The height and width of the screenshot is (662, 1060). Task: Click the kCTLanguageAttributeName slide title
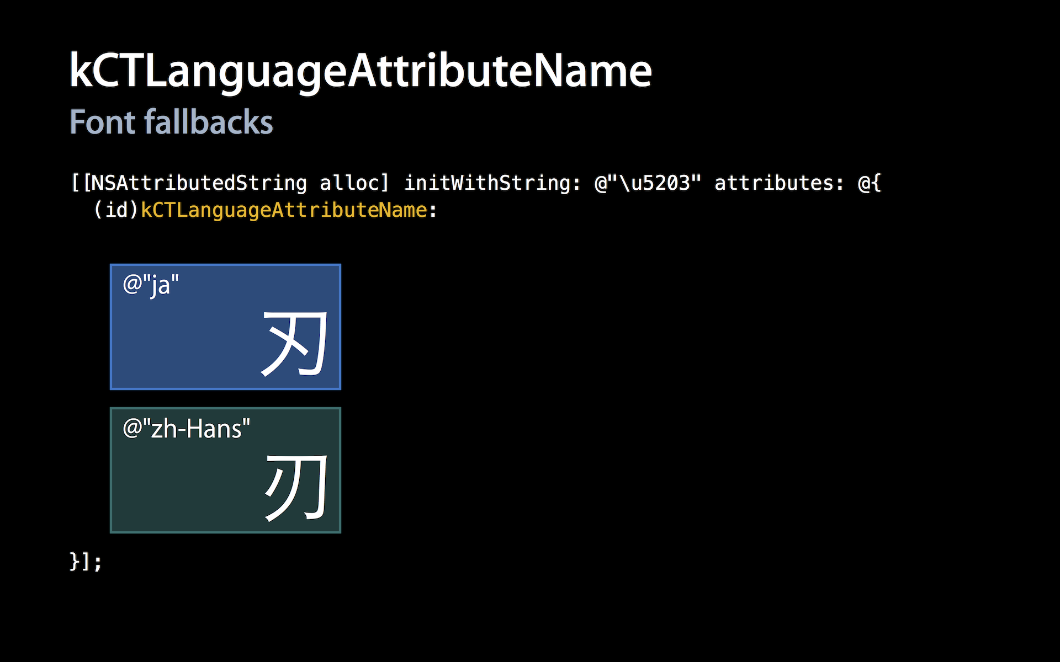click(360, 72)
